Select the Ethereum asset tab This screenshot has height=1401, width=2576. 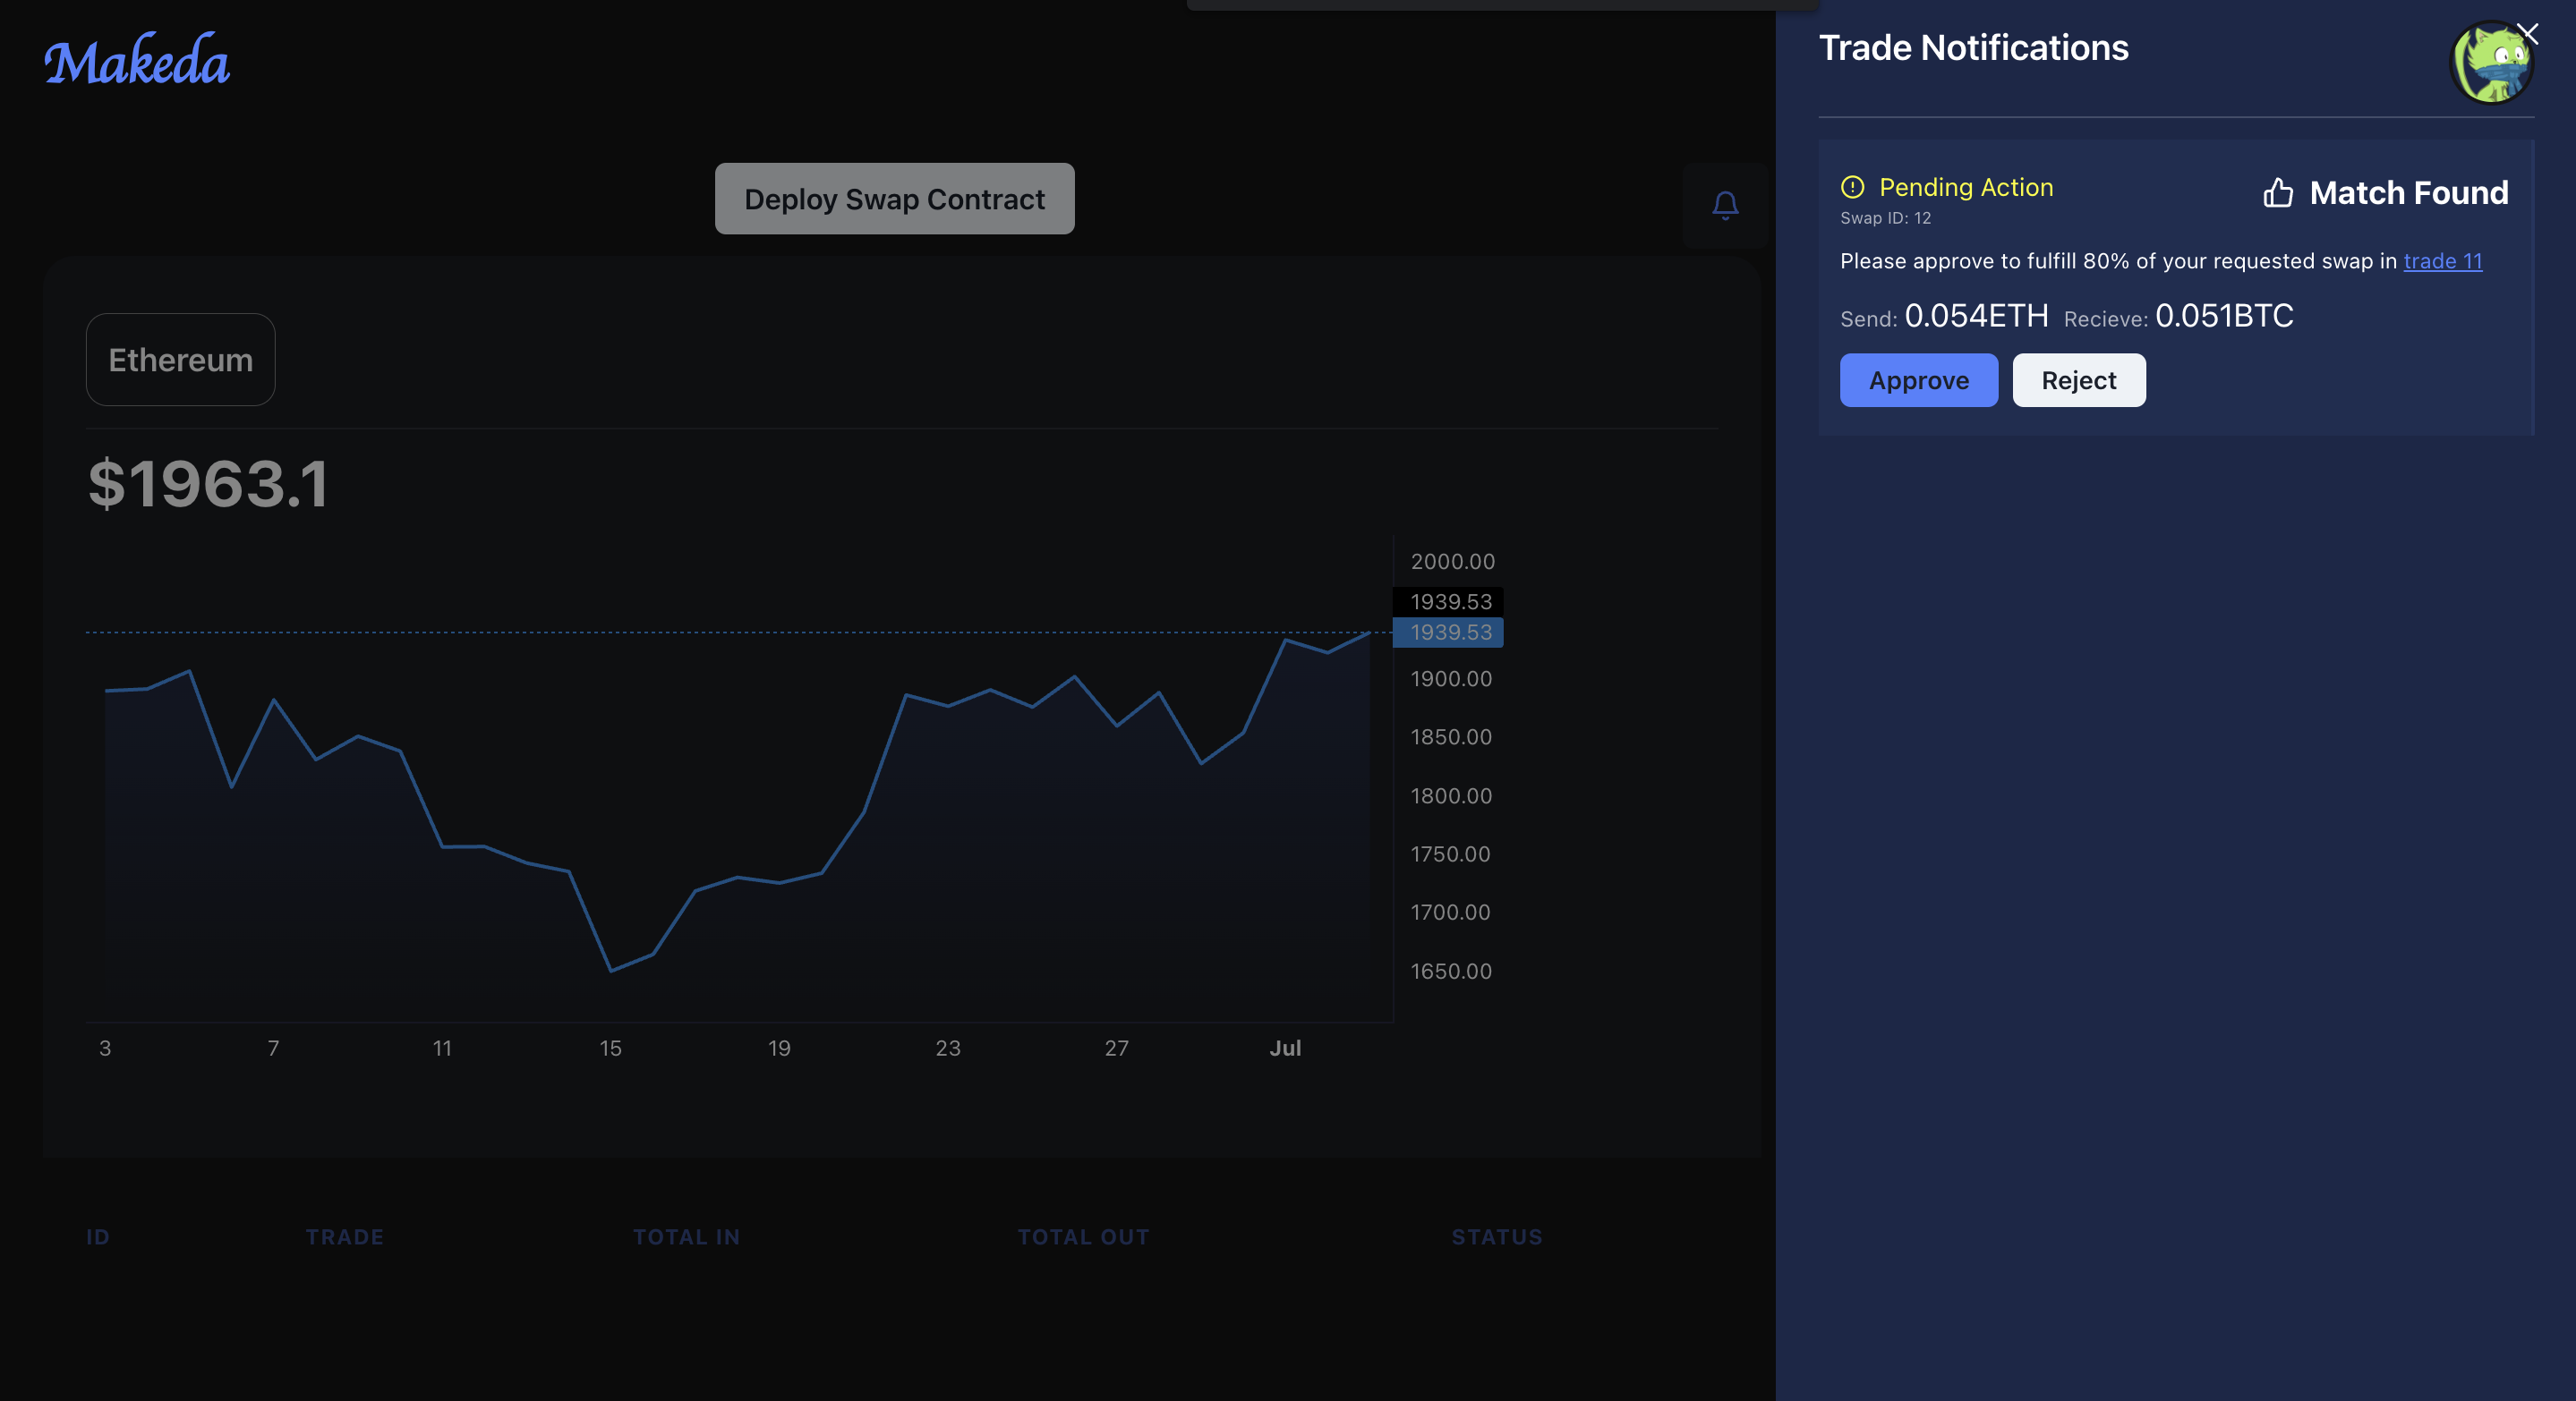[180, 360]
